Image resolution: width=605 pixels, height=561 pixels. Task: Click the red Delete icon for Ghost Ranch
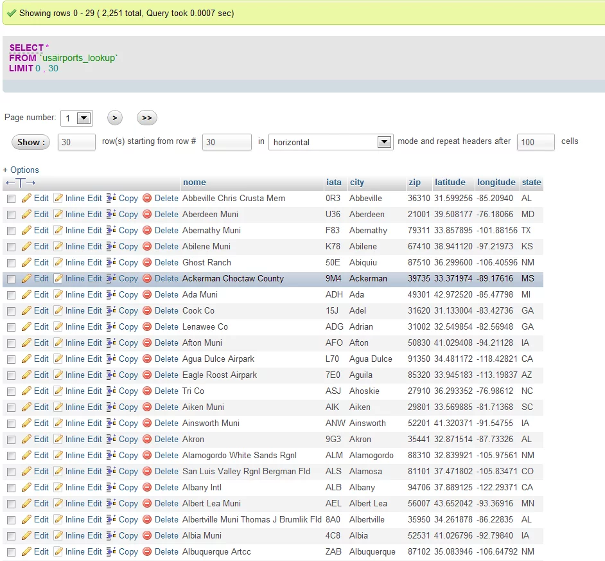pyautogui.click(x=147, y=263)
